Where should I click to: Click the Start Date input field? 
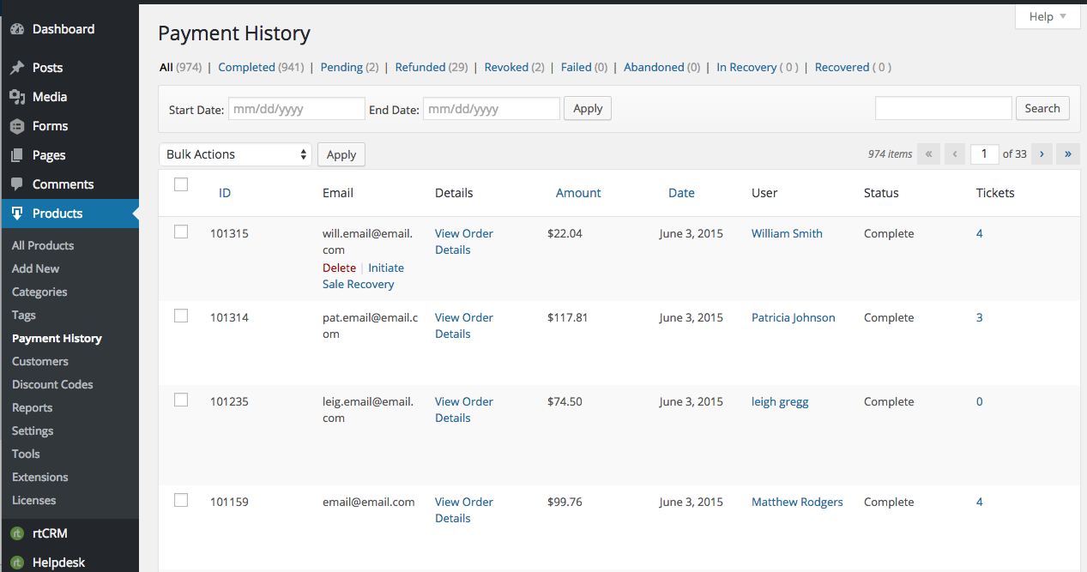coord(297,109)
